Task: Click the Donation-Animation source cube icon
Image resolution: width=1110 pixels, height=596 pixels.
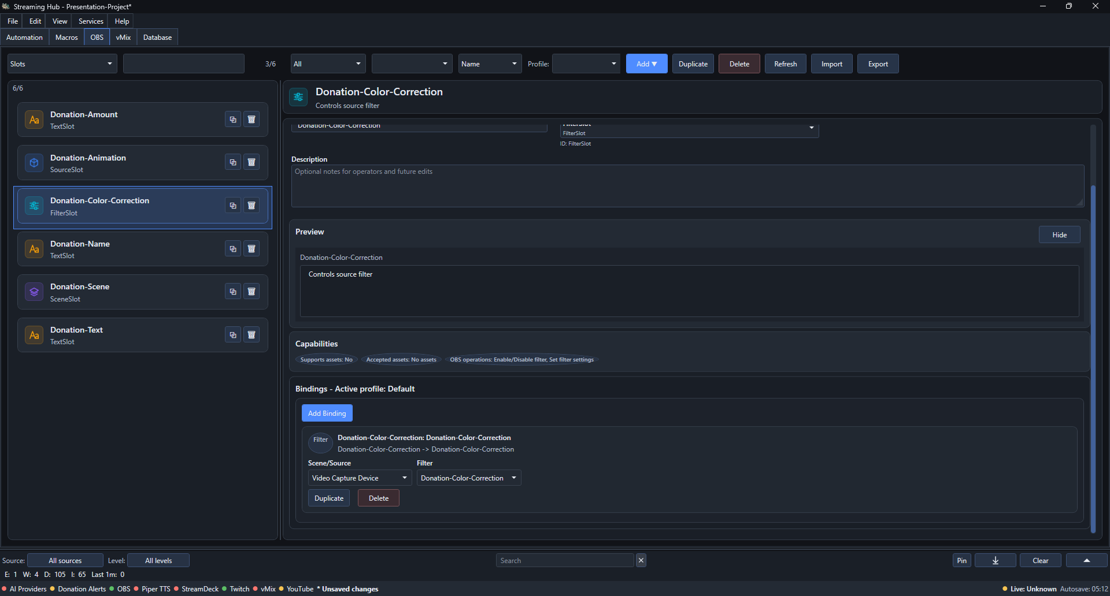Action: pos(34,163)
